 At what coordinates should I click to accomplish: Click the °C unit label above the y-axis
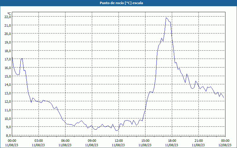9,14
